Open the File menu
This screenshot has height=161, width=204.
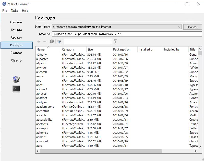pyautogui.click(x=5, y=11)
